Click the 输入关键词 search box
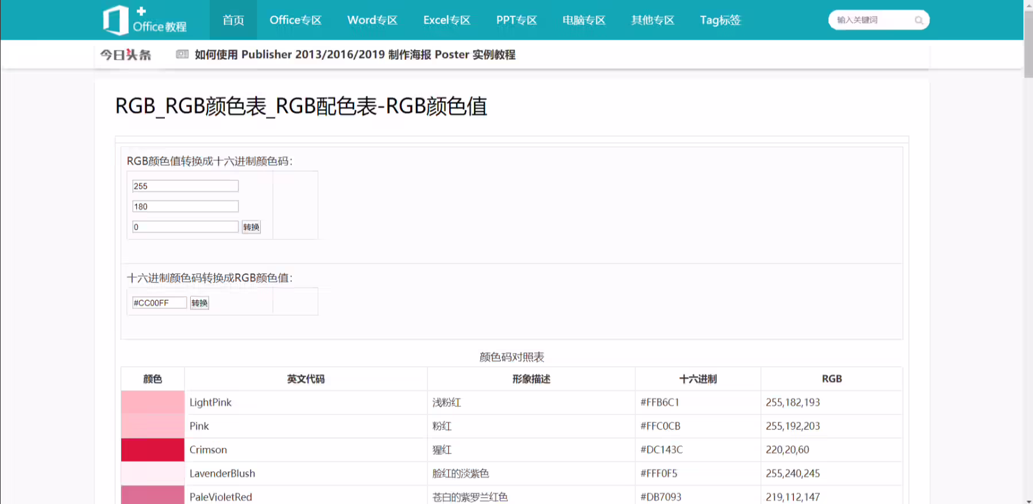 [x=872, y=20]
